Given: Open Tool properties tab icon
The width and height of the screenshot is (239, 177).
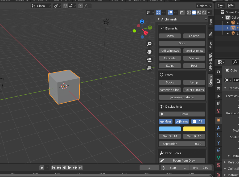Looking at the screenshot, I should point(219,71).
